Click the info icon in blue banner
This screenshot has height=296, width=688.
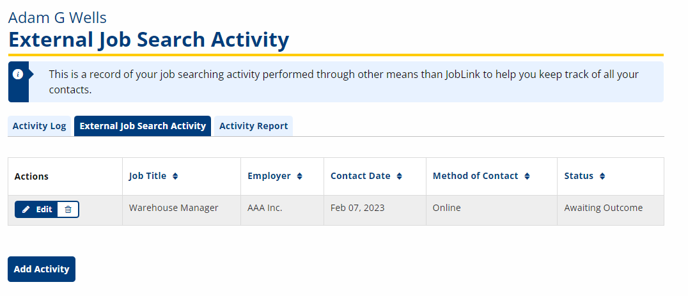point(18,74)
